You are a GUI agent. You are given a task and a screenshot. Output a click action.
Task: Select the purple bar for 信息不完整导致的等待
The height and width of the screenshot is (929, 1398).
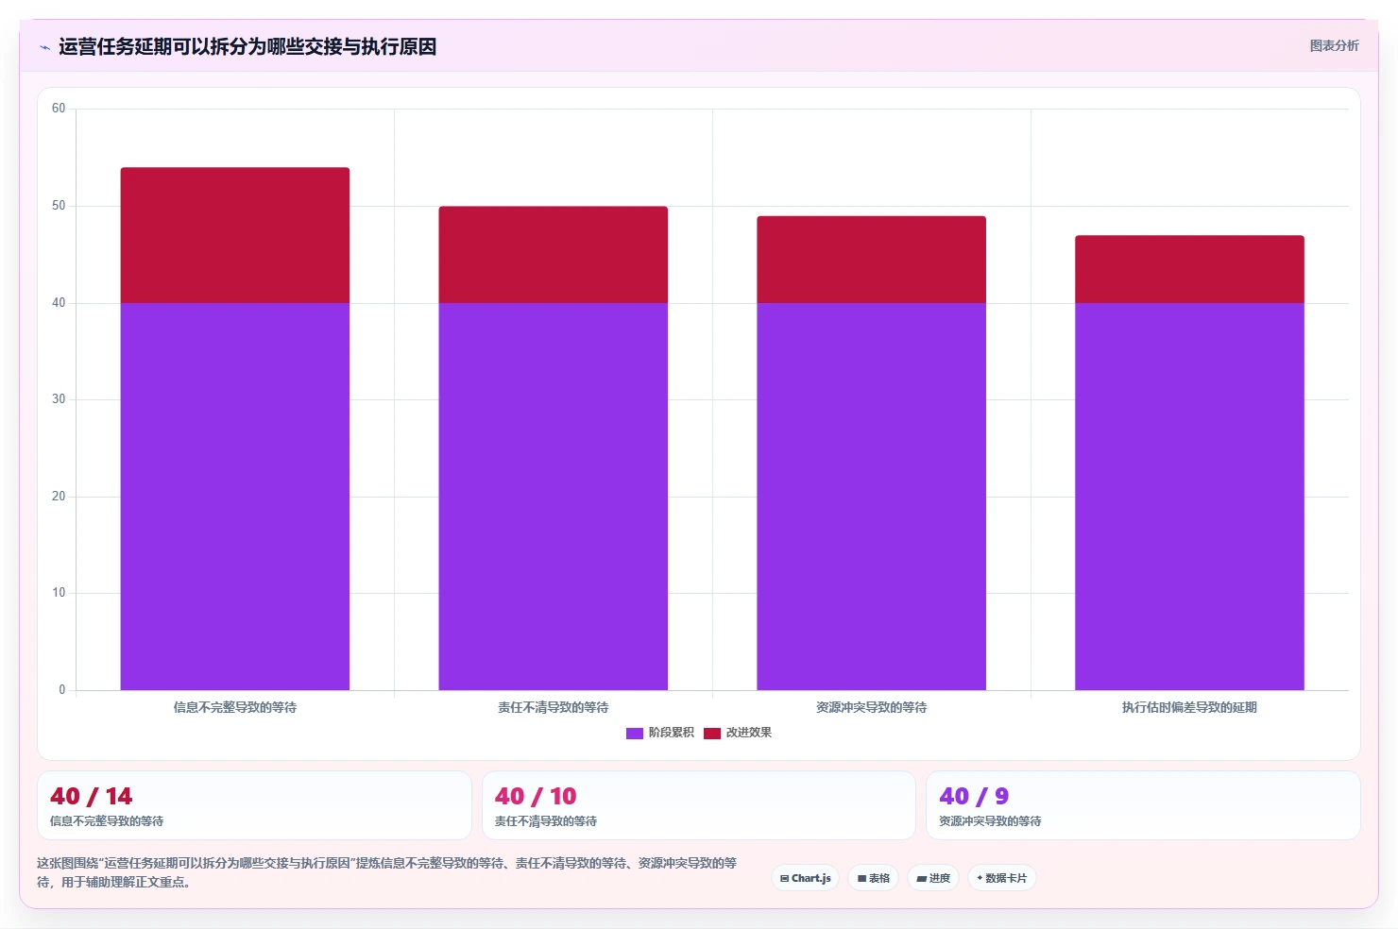[235, 497]
